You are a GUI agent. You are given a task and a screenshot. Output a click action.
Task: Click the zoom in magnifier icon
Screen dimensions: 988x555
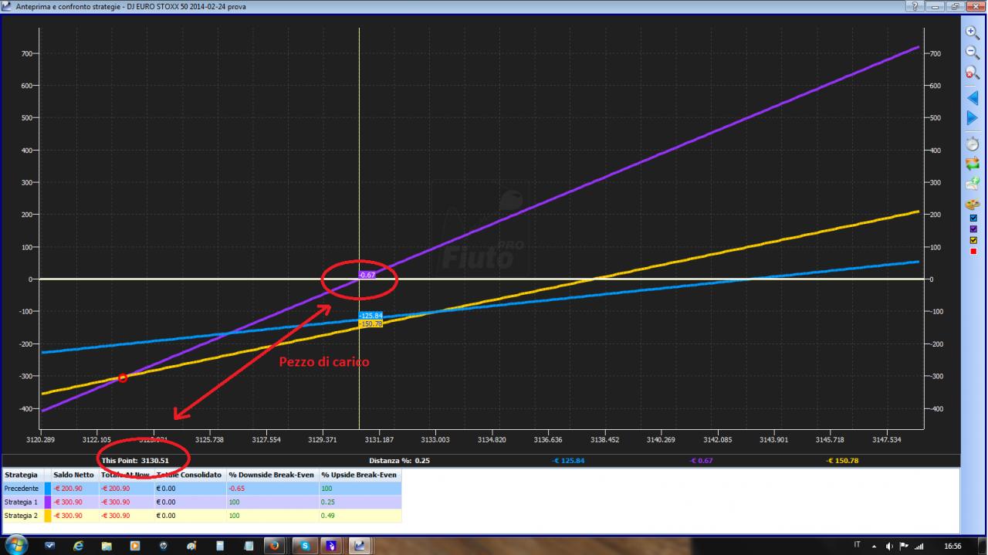point(973,33)
